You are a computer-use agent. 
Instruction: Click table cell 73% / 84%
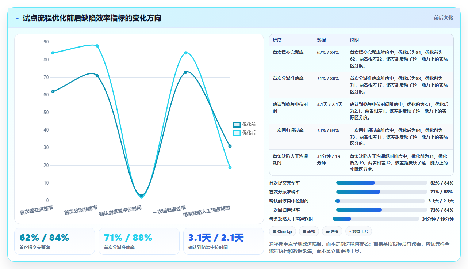tap(328, 130)
